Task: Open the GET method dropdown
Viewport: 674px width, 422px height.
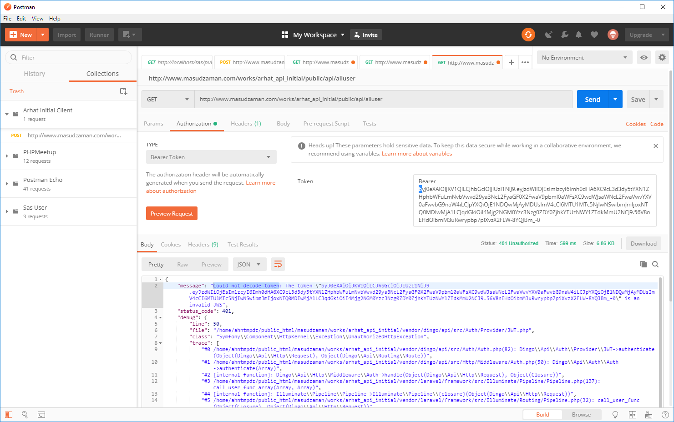Action: pos(168,99)
